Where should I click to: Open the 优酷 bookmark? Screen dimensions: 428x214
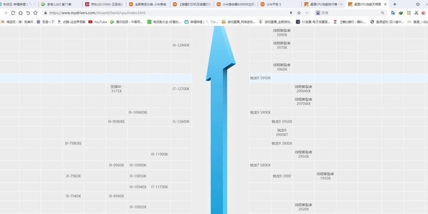click(x=72, y=22)
